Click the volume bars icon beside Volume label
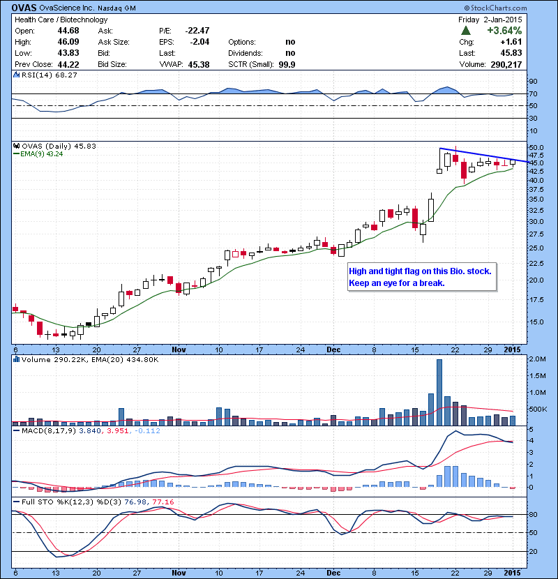Screen dimensions: 558x579 pyautogui.click(x=16, y=359)
